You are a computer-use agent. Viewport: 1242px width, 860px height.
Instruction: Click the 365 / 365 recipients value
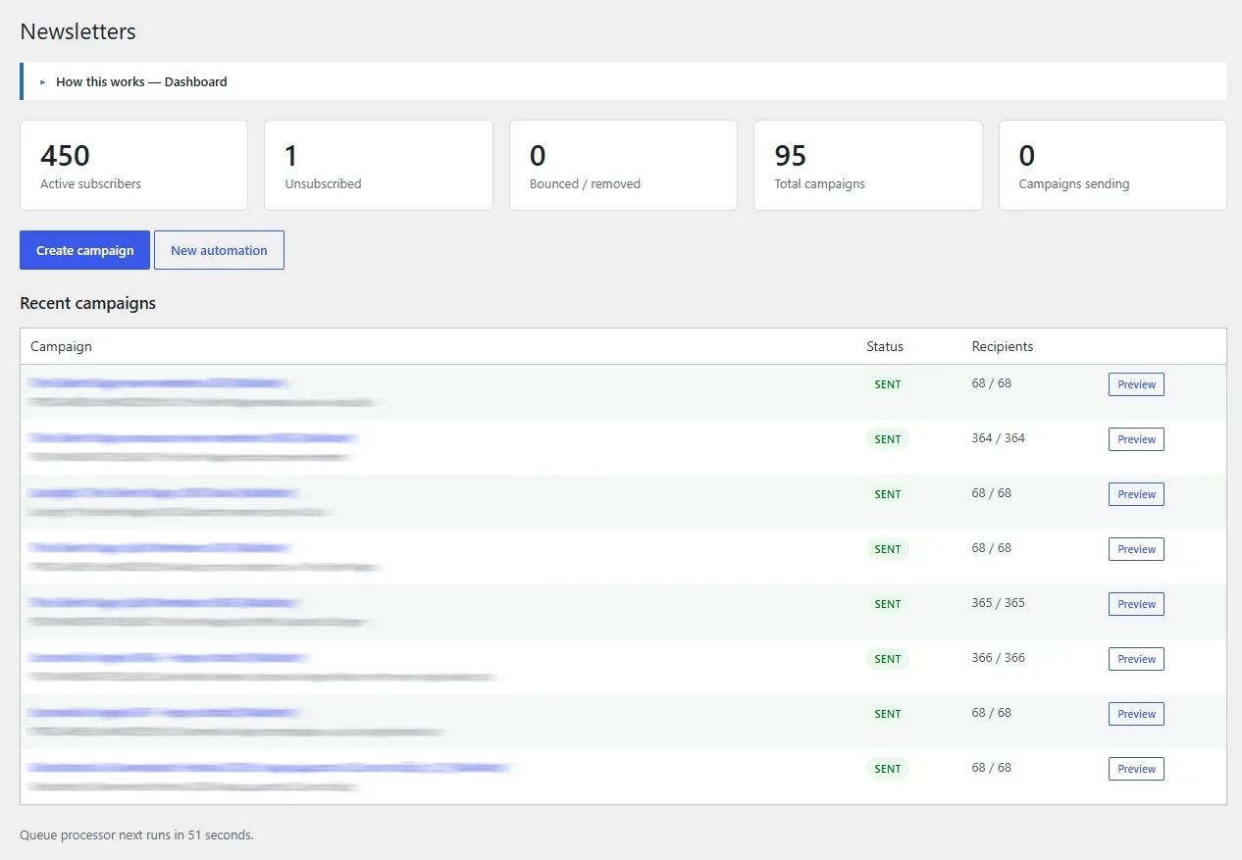point(999,603)
